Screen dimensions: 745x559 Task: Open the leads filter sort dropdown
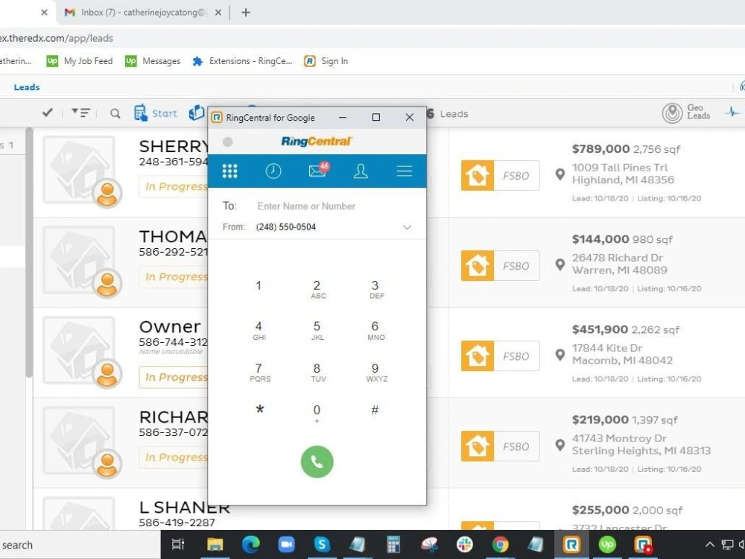(80, 113)
